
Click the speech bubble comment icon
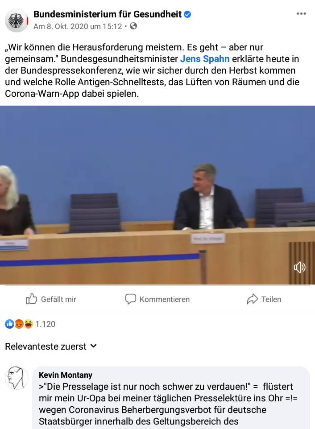coord(131,299)
